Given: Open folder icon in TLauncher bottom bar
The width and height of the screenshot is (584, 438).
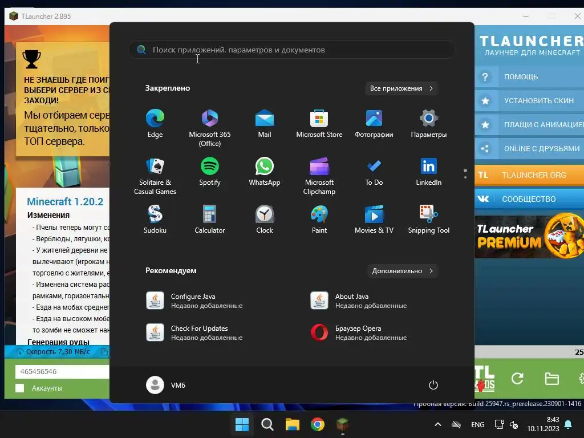Looking at the screenshot, I should (x=551, y=379).
